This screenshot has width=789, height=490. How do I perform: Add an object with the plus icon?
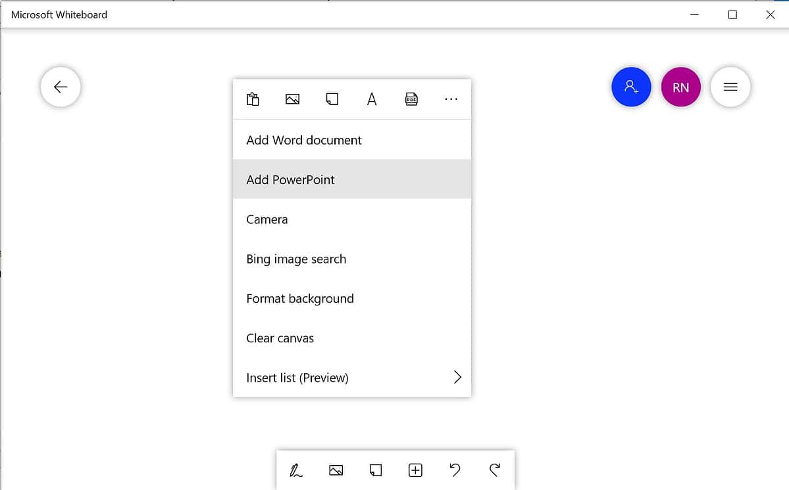coord(415,470)
